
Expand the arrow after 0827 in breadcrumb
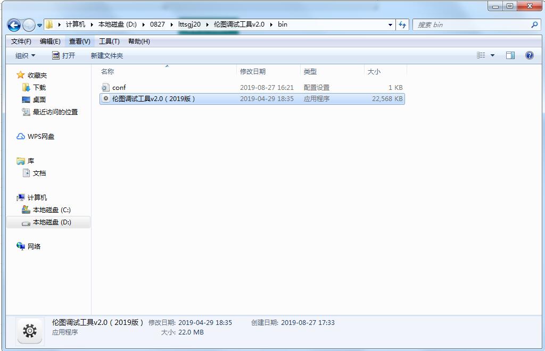click(172, 24)
